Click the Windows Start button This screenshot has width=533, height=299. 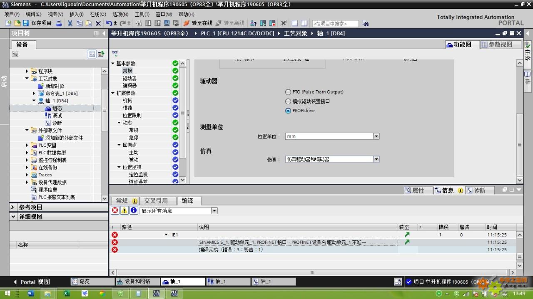7,294
